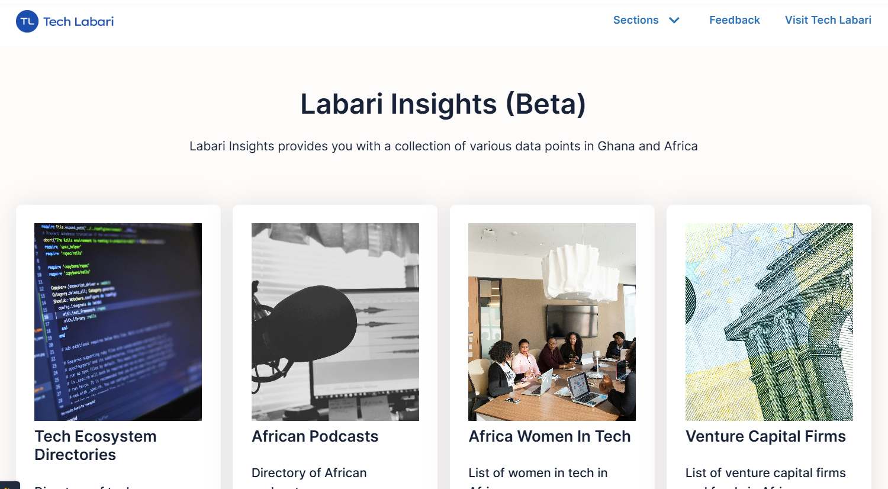This screenshot has width=888, height=489.
Task: Open the code editor screen thumbnail
Action: tap(118, 321)
